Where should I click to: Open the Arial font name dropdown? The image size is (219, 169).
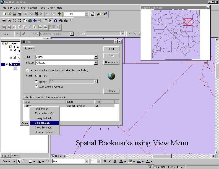tap(87, 161)
